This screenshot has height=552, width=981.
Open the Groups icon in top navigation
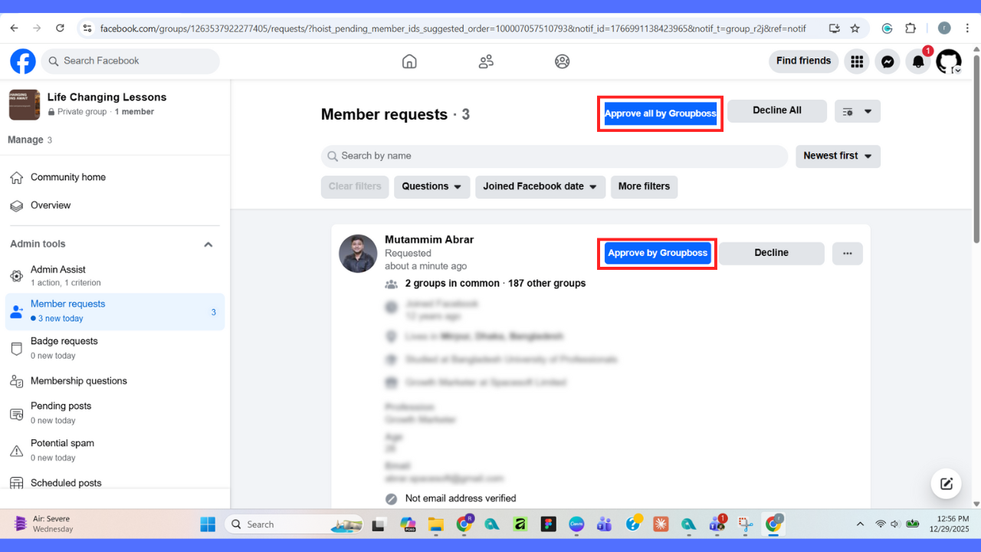coord(563,61)
